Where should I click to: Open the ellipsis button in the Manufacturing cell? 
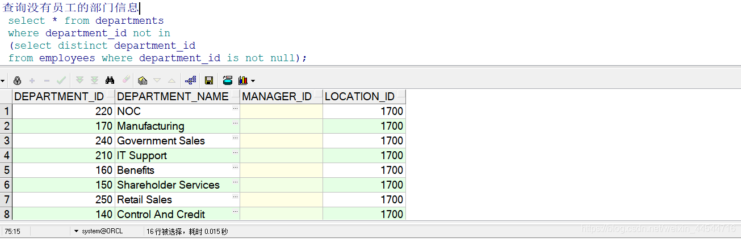[x=235, y=122]
